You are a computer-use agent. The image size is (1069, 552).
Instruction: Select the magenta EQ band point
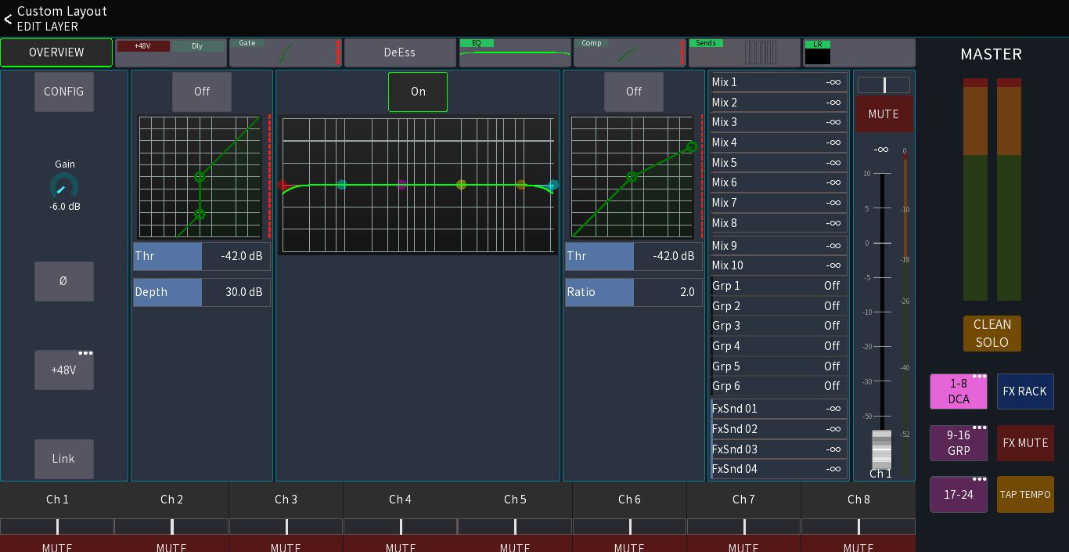[401, 185]
